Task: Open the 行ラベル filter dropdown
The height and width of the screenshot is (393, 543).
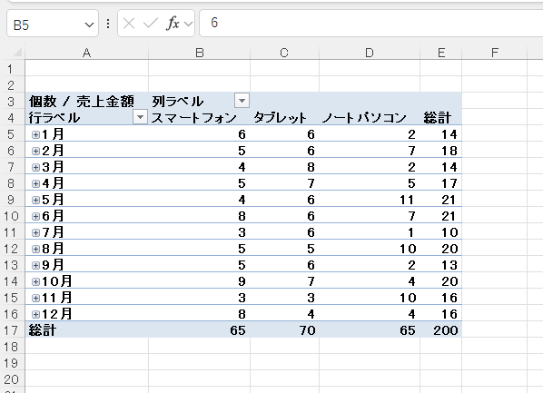Action: 140,117
